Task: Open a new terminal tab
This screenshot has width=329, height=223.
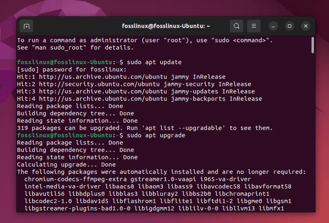Action: point(26,26)
